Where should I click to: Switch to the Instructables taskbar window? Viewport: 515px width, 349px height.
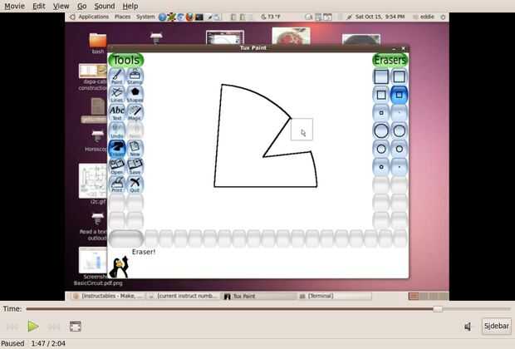tap(108, 296)
